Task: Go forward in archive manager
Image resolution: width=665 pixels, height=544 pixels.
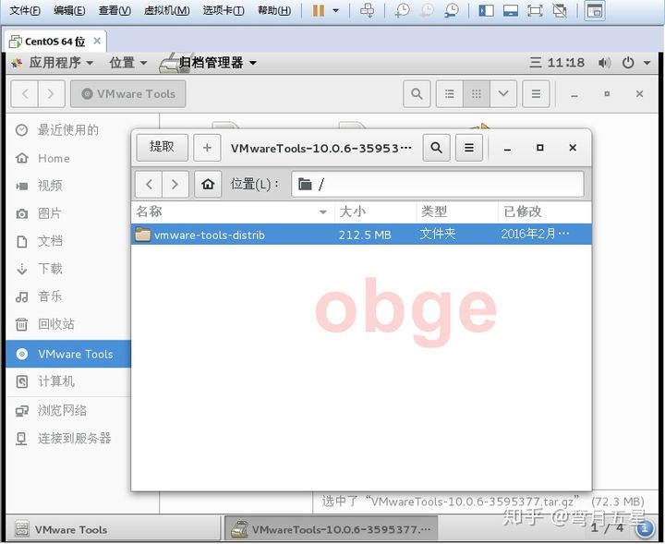Action: [175, 185]
